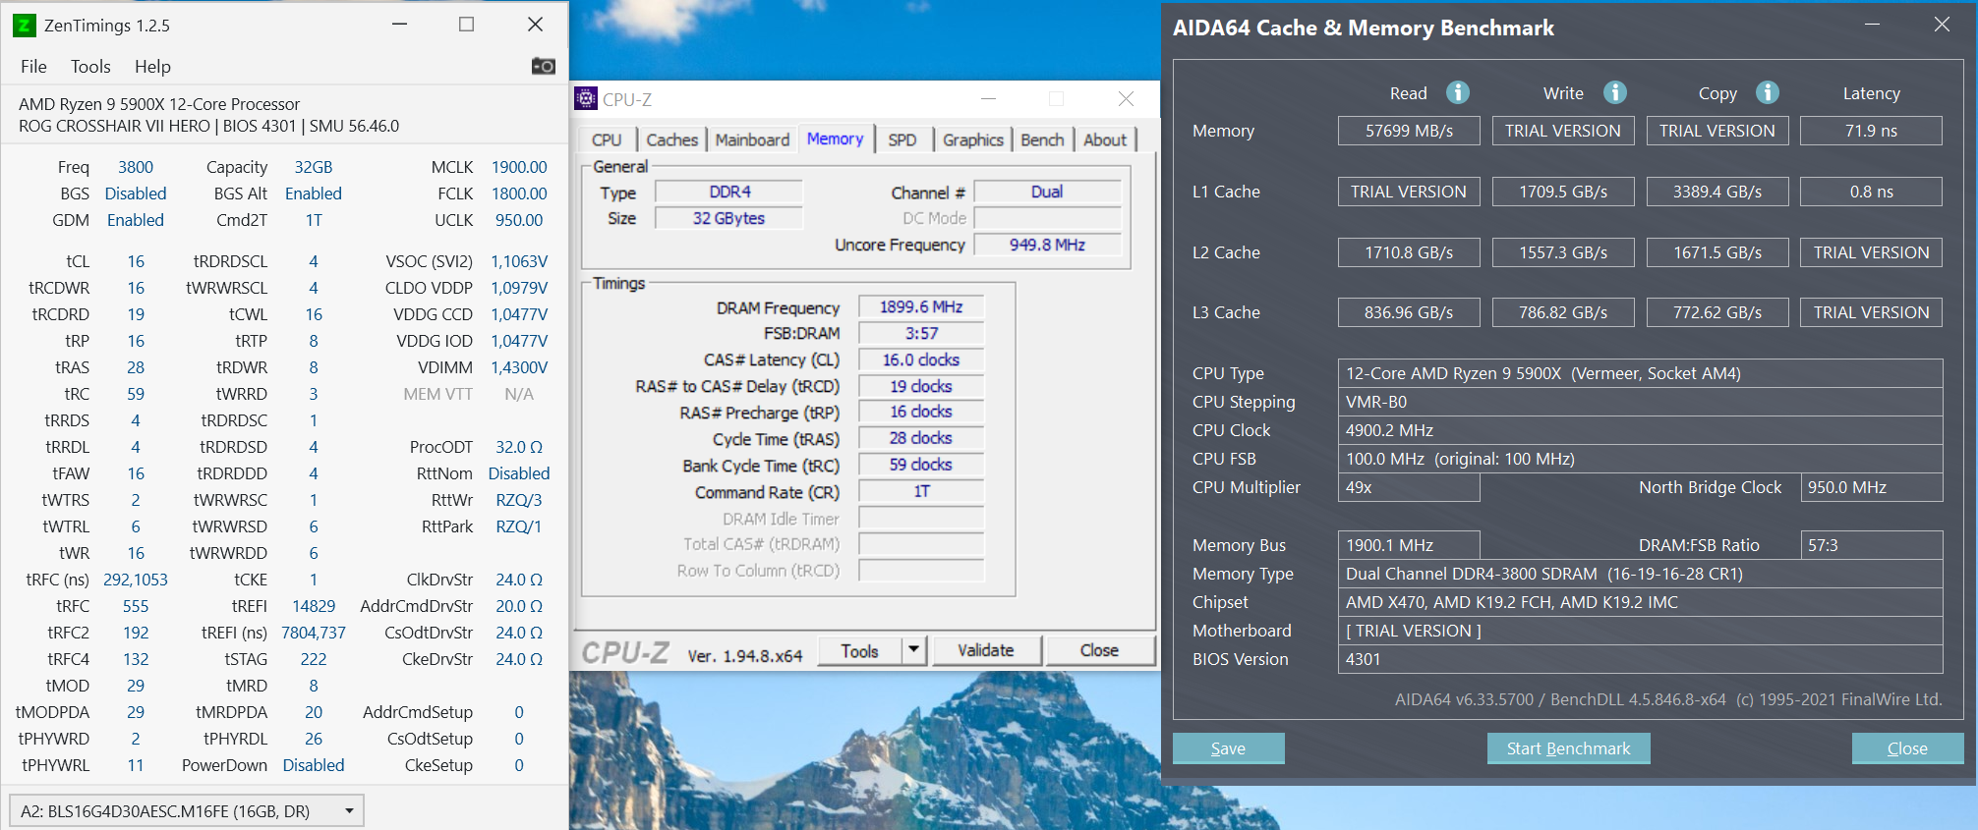The image size is (1978, 830).
Task: Click the Read info icon in AIDA64
Action: click(1457, 92)
